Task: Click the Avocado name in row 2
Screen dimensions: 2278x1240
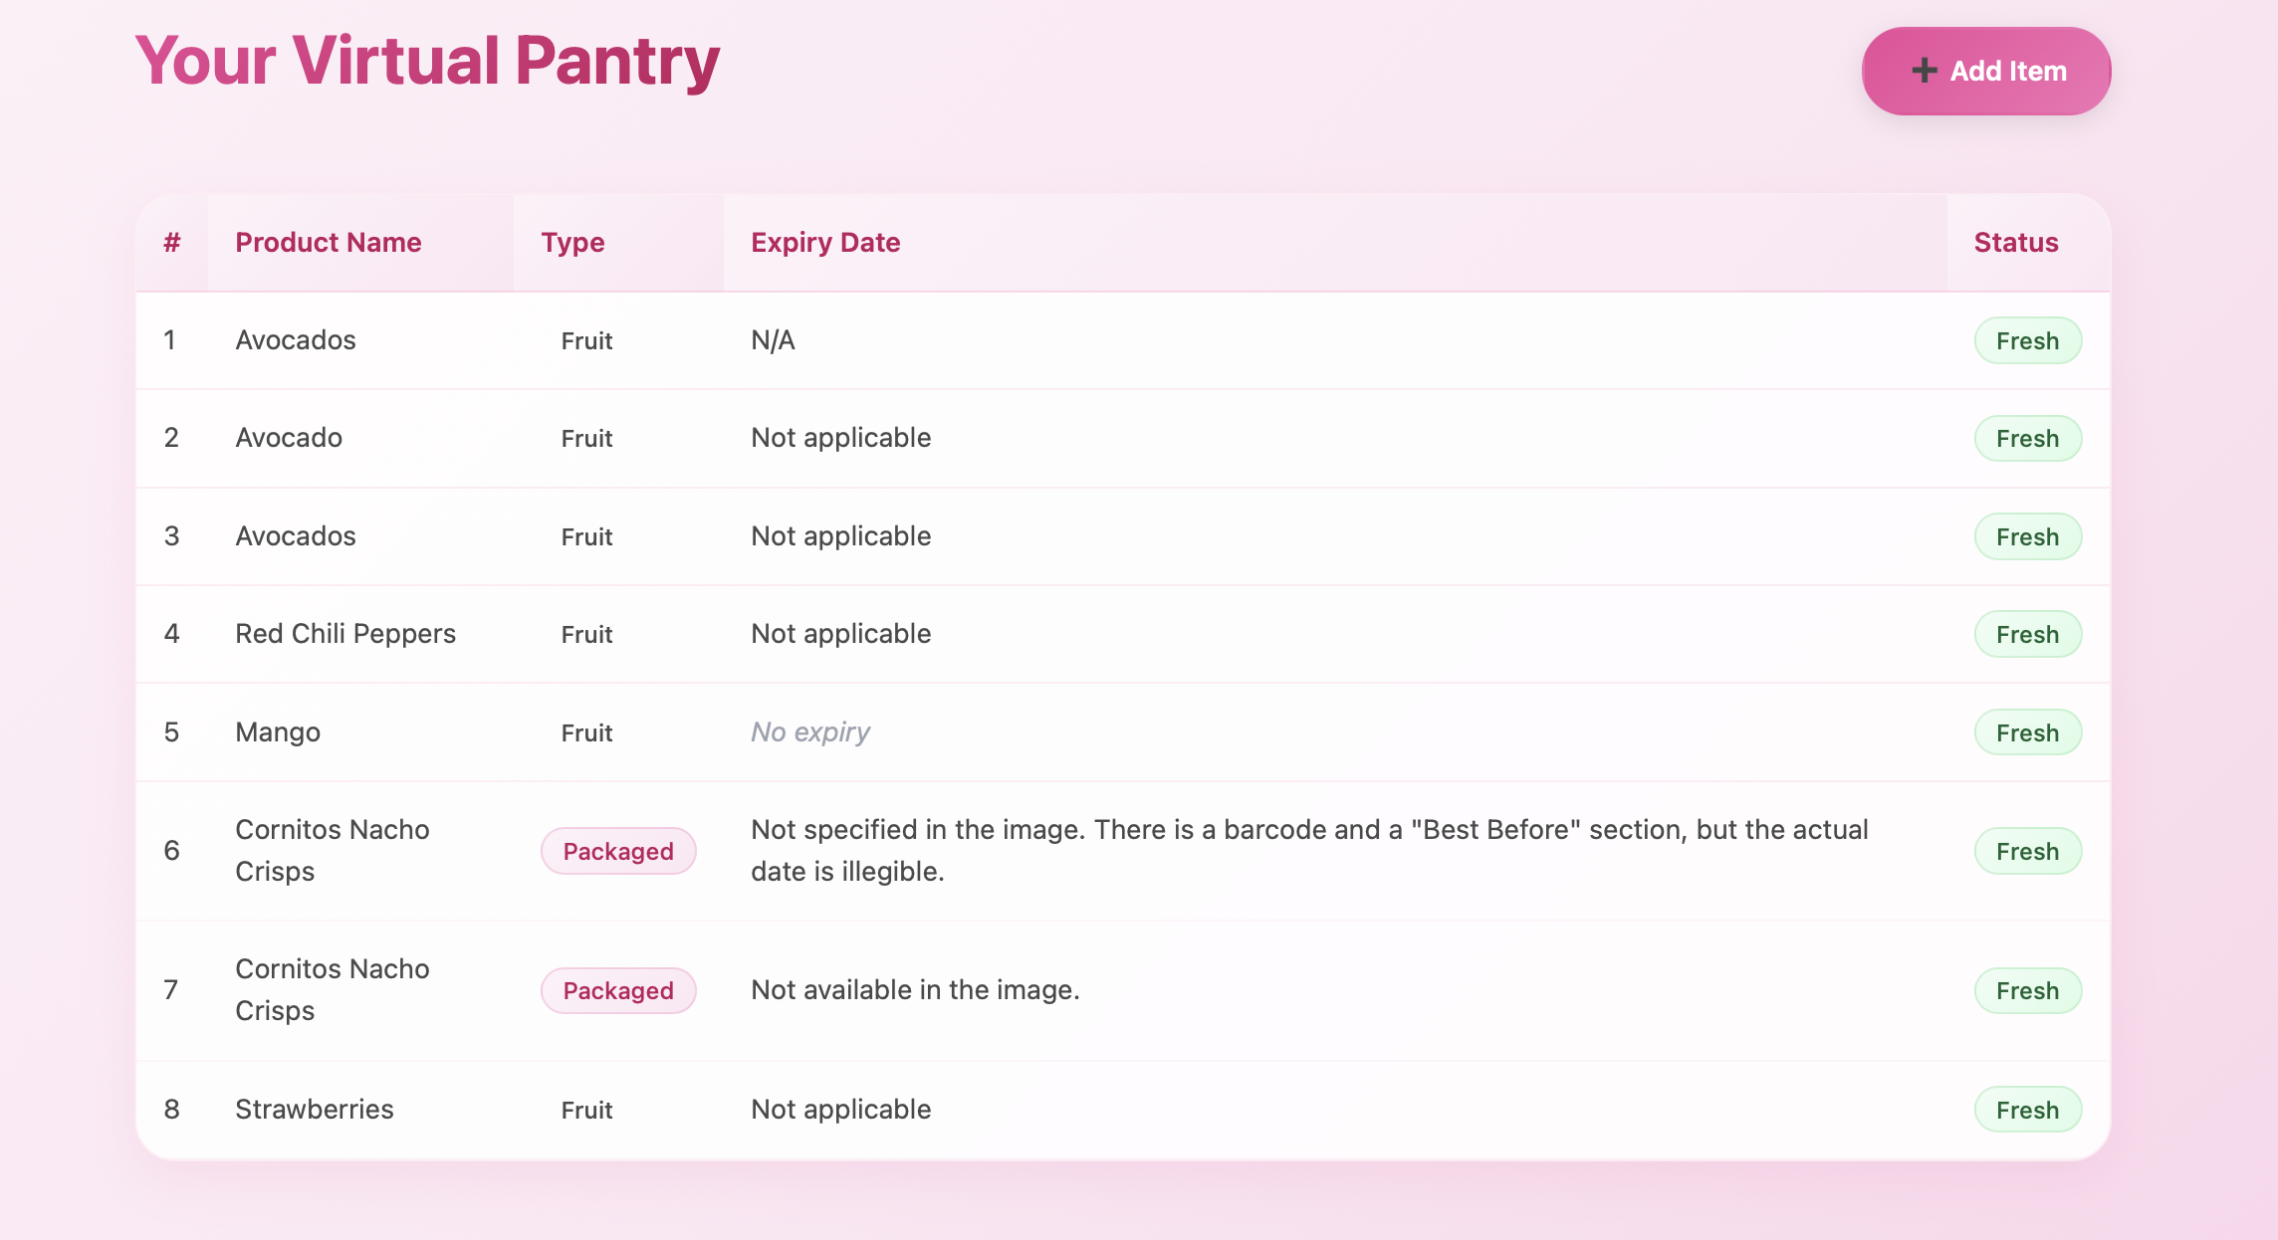Action: 288,438
